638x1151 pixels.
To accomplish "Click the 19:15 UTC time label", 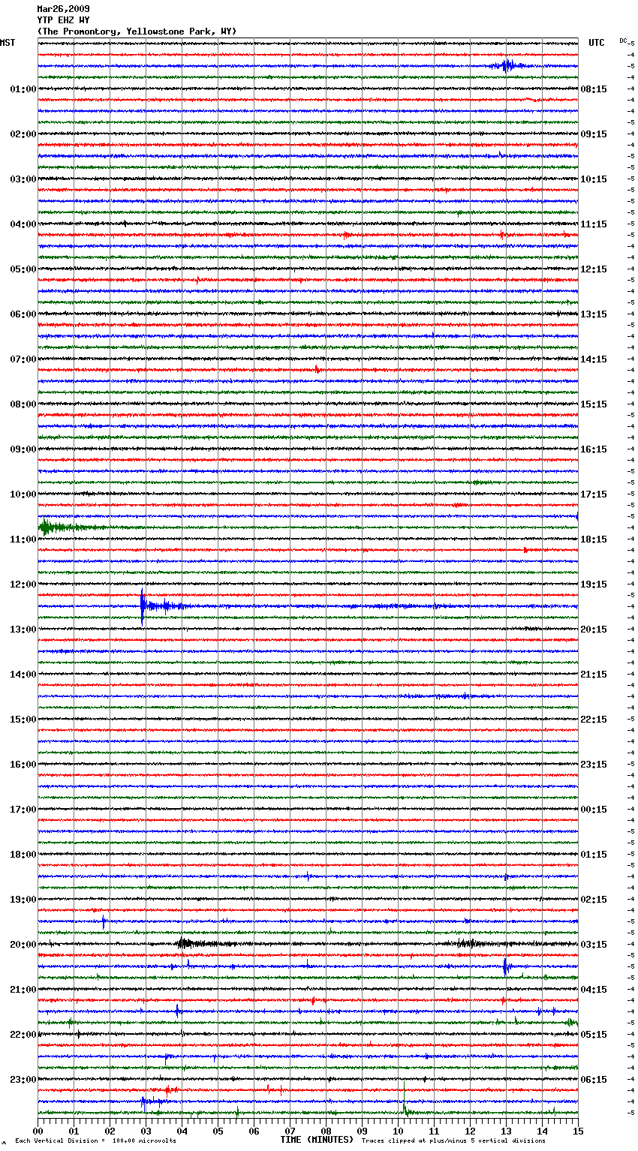I will [x=594, y=585].
